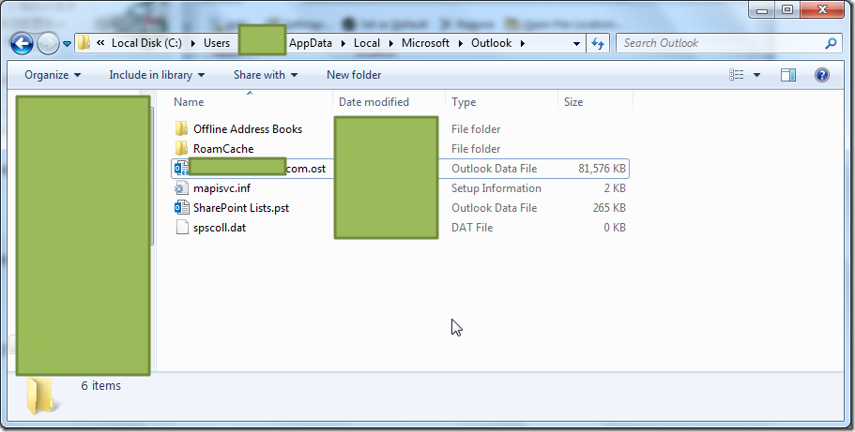Click the RoamCache folder name
Viewport: 855px width, 432px height.
(x=223, y=149)
